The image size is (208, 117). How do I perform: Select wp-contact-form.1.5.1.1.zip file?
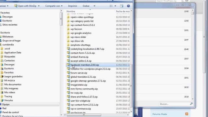[x=84, y=105]
